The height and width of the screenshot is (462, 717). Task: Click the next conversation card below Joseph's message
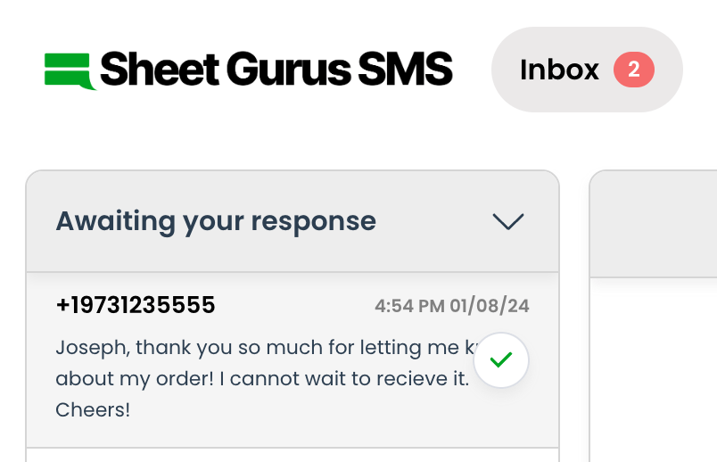coord(293,455)
